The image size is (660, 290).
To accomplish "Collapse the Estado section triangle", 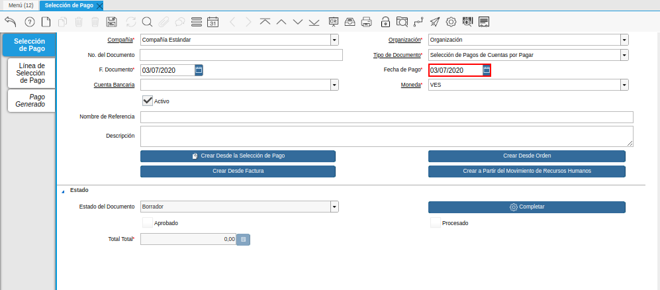I will point(63,191).
